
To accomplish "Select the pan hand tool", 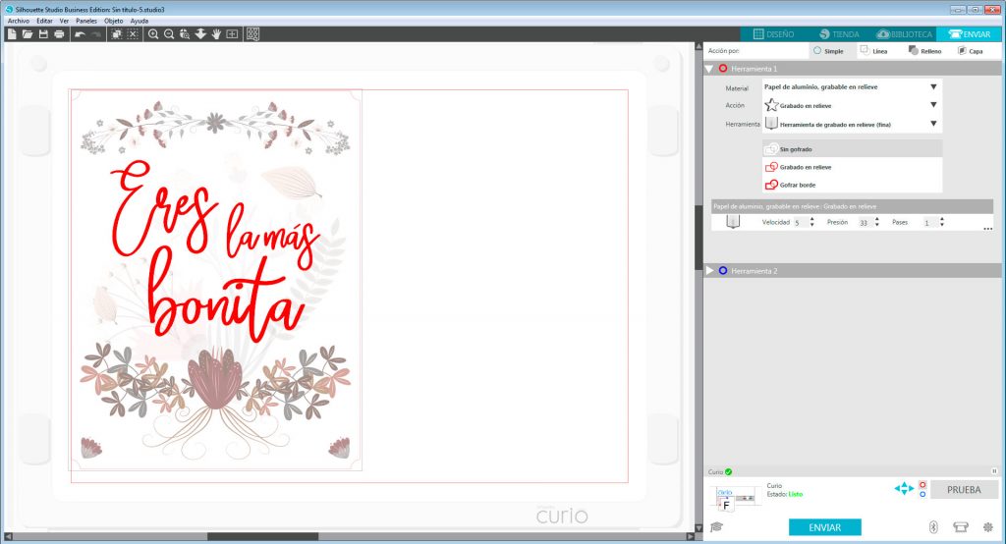I will (x=216, y=34).
